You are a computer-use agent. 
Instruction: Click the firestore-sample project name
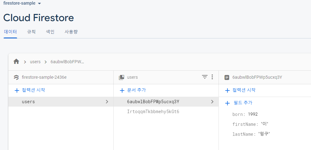(x=20, y=3)
